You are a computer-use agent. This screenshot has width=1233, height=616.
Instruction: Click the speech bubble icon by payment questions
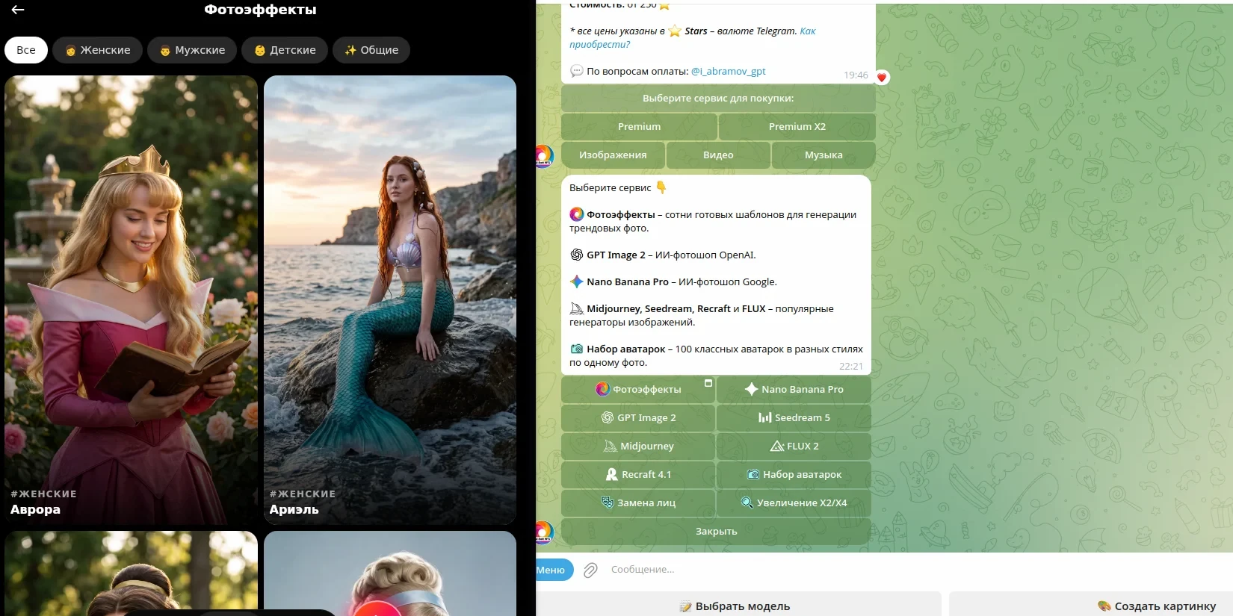click(x=576, y=71)
